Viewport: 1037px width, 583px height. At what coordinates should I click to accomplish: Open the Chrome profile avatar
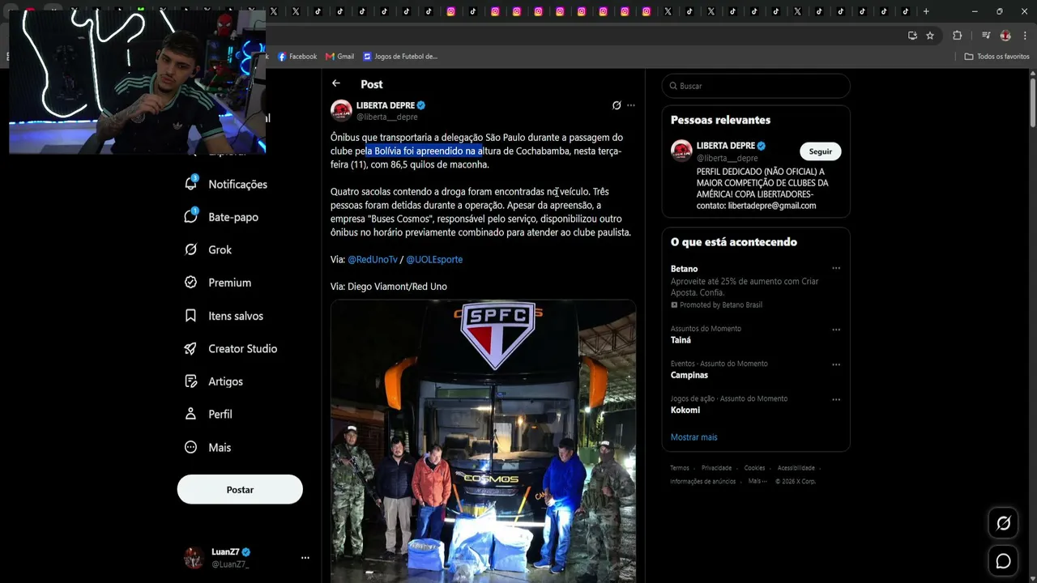tap(1005, 36)
